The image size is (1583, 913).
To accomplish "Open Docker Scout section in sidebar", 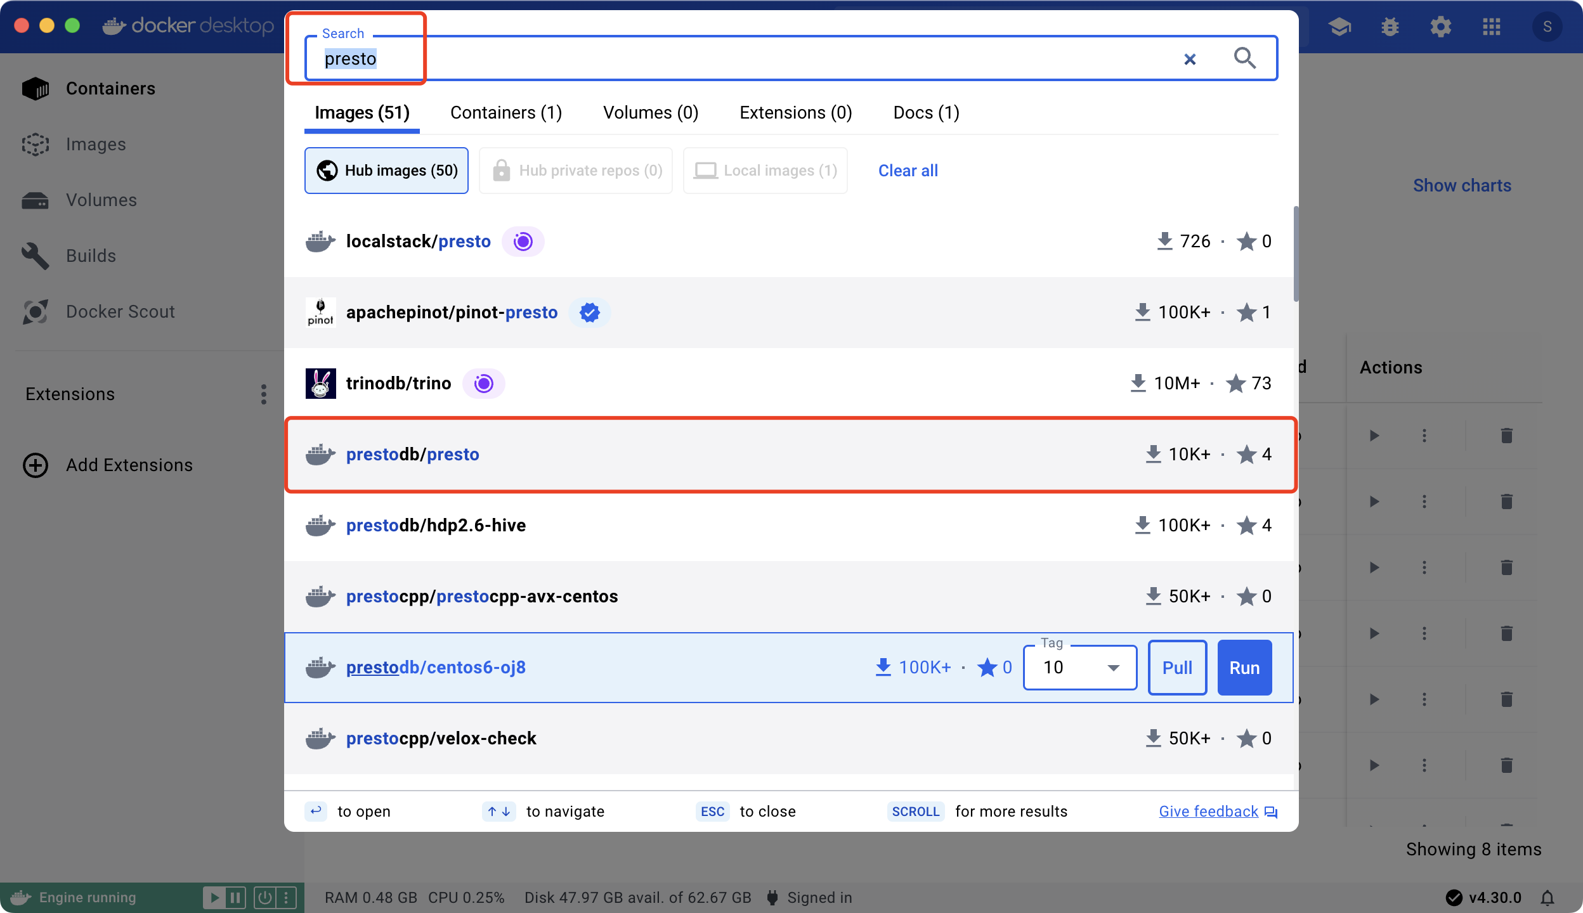I will tap(121, 312).
